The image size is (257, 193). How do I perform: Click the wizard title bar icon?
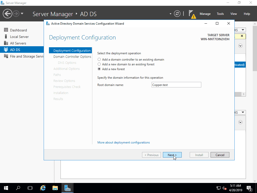click(48, 23)
